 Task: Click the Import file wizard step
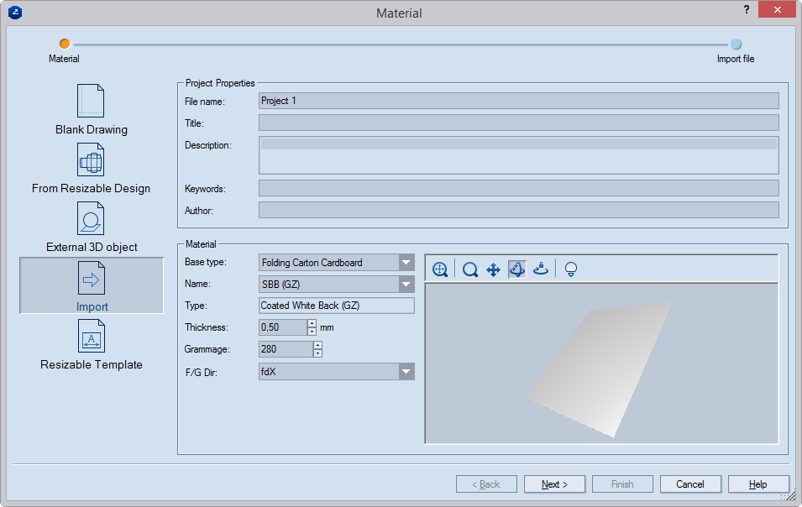pyautogui.click(x=736, y=44)
